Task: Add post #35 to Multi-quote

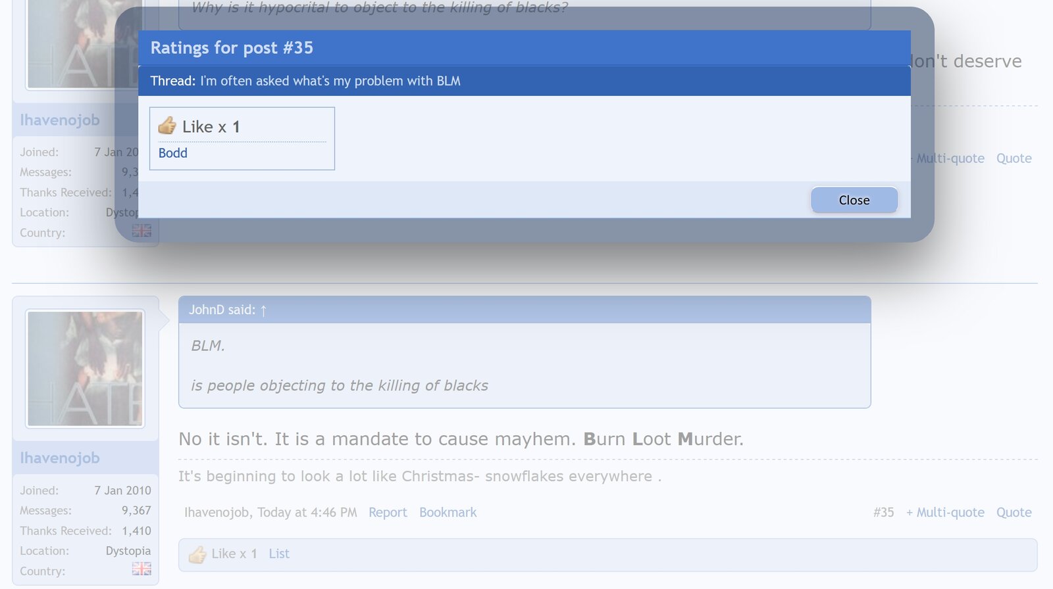Action: [x=945, y=513]
